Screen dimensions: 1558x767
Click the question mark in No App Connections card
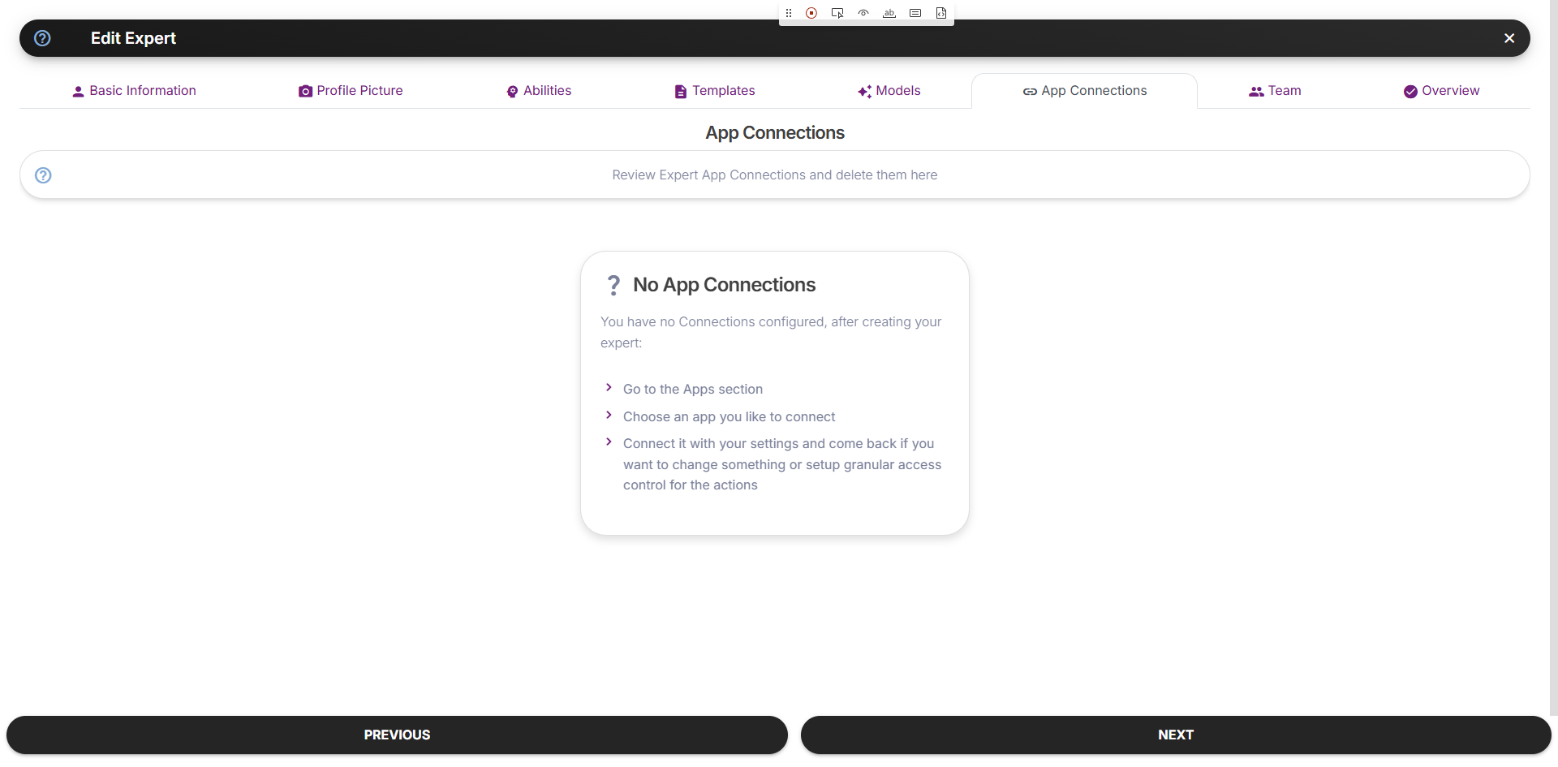(x=614, y=285)
